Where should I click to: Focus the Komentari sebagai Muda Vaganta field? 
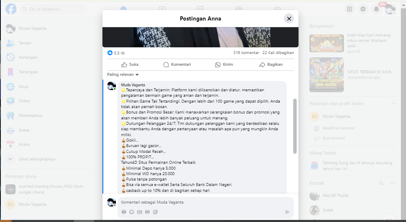click(206, 202)
